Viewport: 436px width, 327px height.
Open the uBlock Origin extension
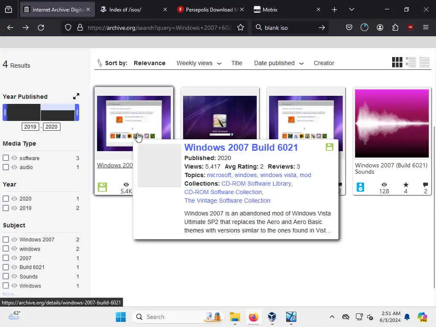(410, 27)
